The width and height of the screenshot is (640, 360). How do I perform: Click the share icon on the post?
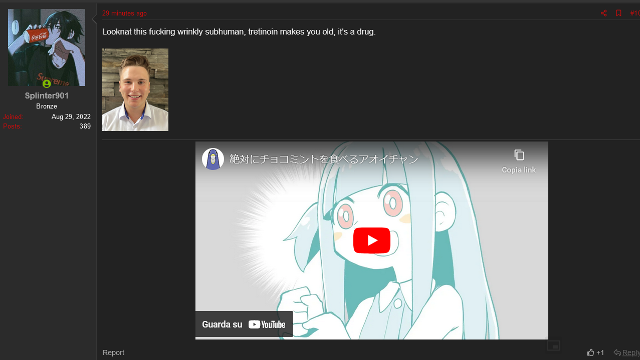pos(603,13)
